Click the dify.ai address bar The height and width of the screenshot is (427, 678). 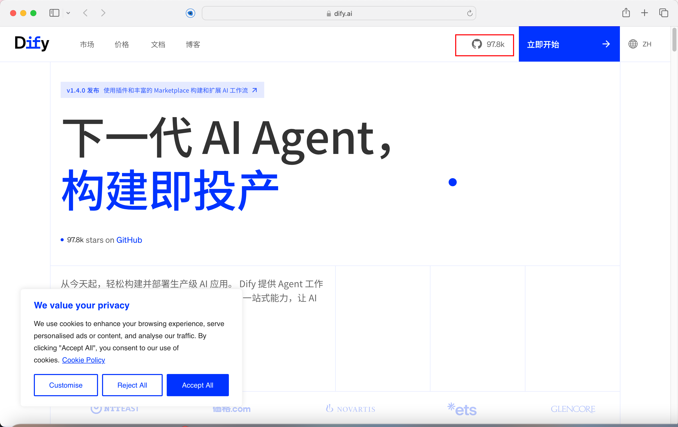click(x=339, y=13)
